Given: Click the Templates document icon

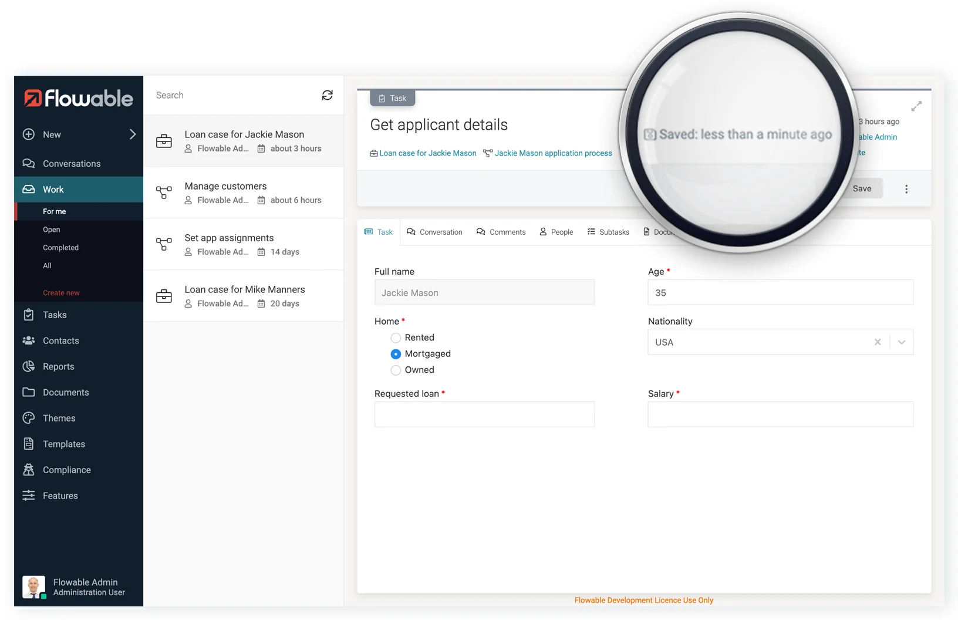Looking at the screenshot, I should (x=28, y=444).
